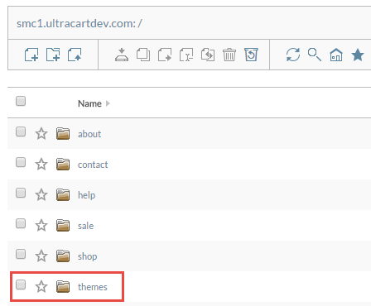Screen dimensions: 371x306
Task: Open the search magnifier tool
Action: click(315, 55)
